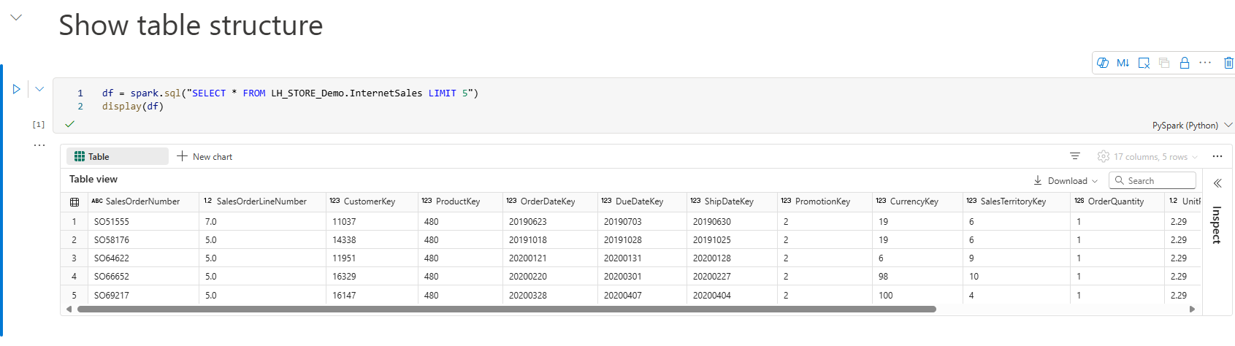This screenshot has width=1235, height=346.
Task: Collapse the 'Show table structure' section
Action: [16, 18]
